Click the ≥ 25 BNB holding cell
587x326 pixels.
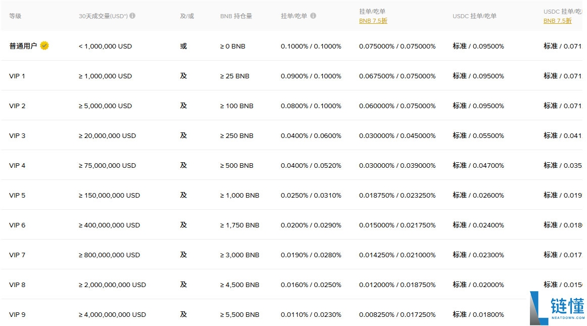click(x=235, y=76)
